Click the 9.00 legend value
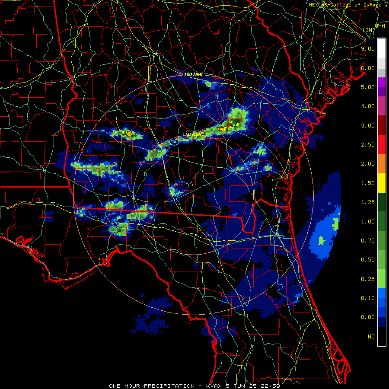 (x=368, y=48)
